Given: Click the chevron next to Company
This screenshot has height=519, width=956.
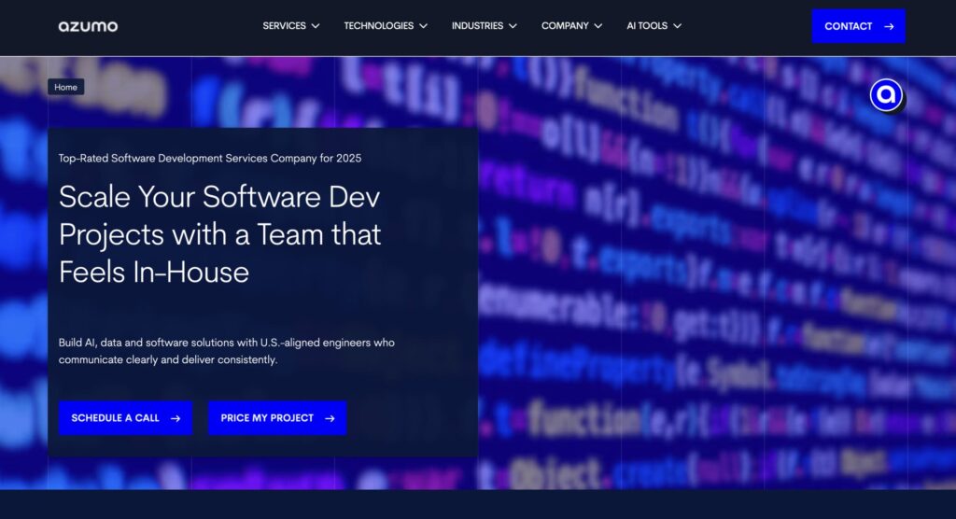Looking at the screenshot, I should pos(598,26).
